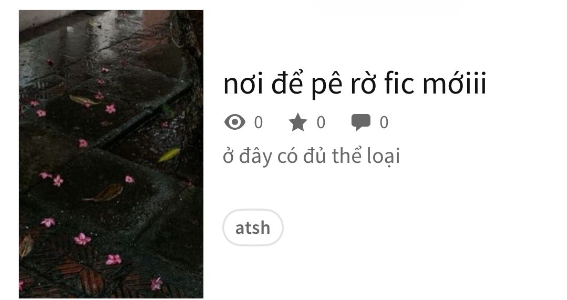Select the read count next to eye
The height and width of the screenshot is (300, 567).
coord(258,122)
